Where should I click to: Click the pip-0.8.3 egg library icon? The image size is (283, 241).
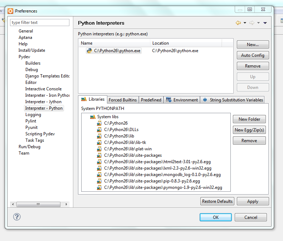click(99, 181)
